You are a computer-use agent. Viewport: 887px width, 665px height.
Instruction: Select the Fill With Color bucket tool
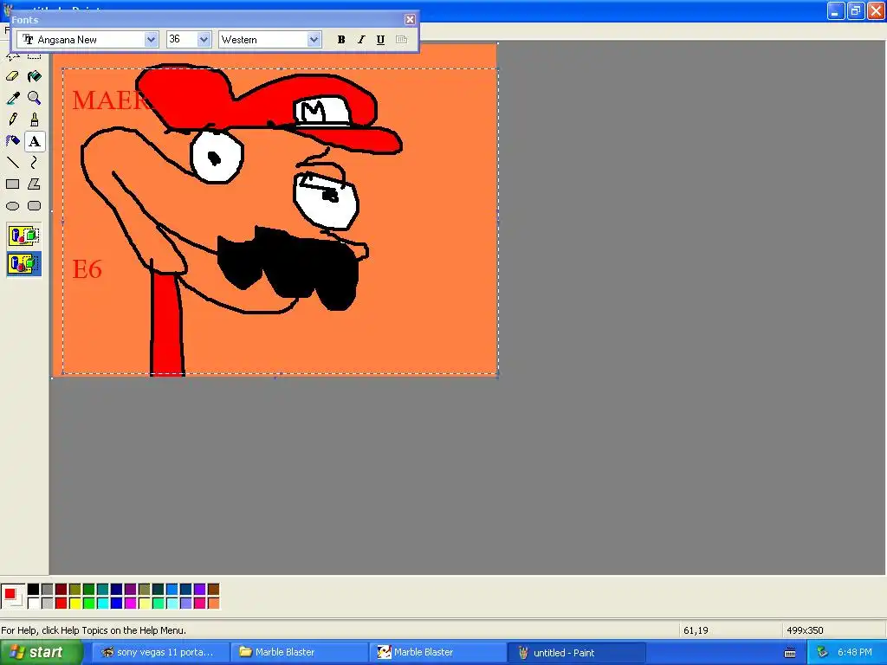35,76
